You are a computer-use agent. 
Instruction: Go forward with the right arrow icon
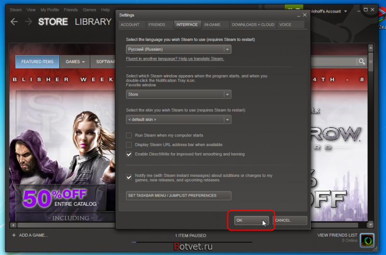[x=28, y=22]
